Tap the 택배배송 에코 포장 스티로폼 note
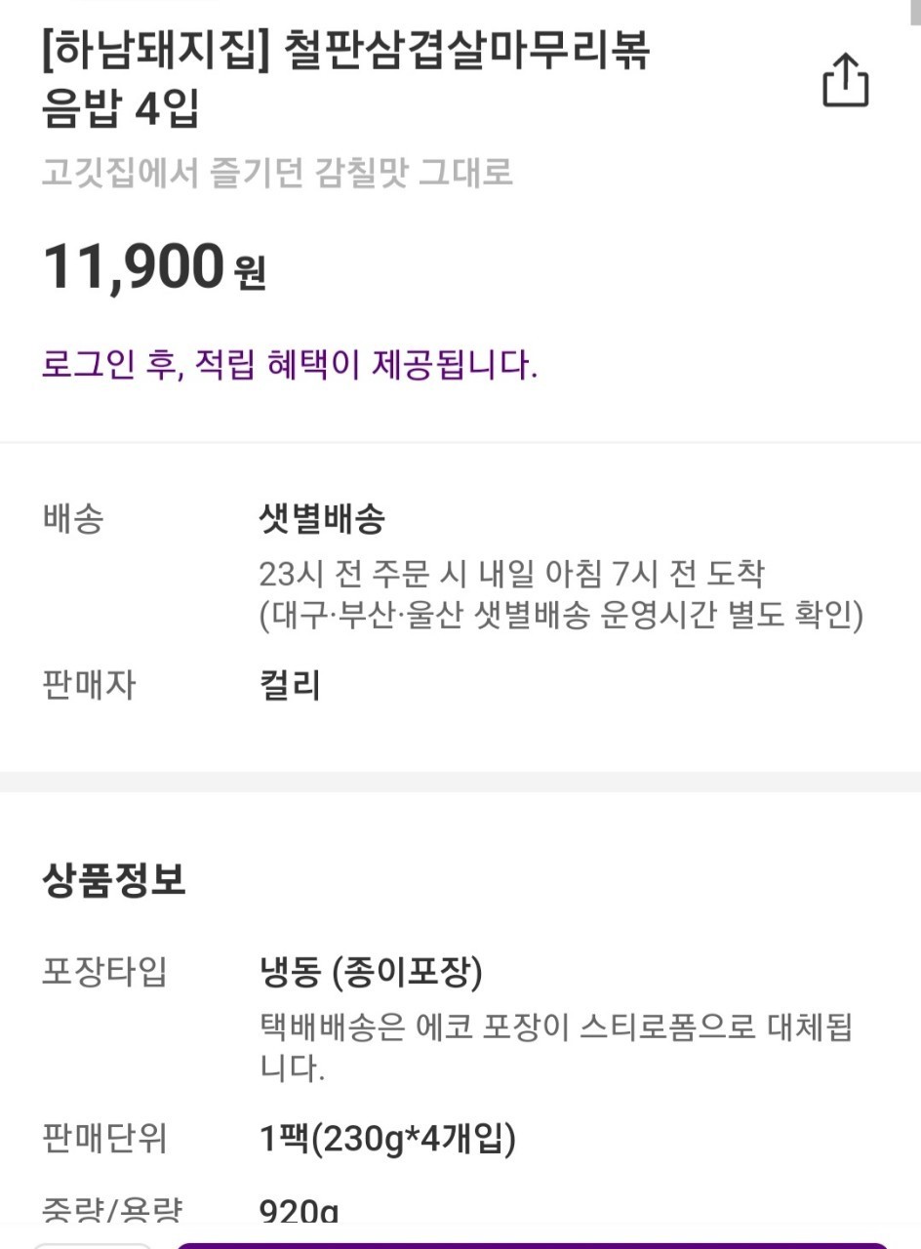This screenshot has width=921, height=1249. click(x=556, y=1048)
